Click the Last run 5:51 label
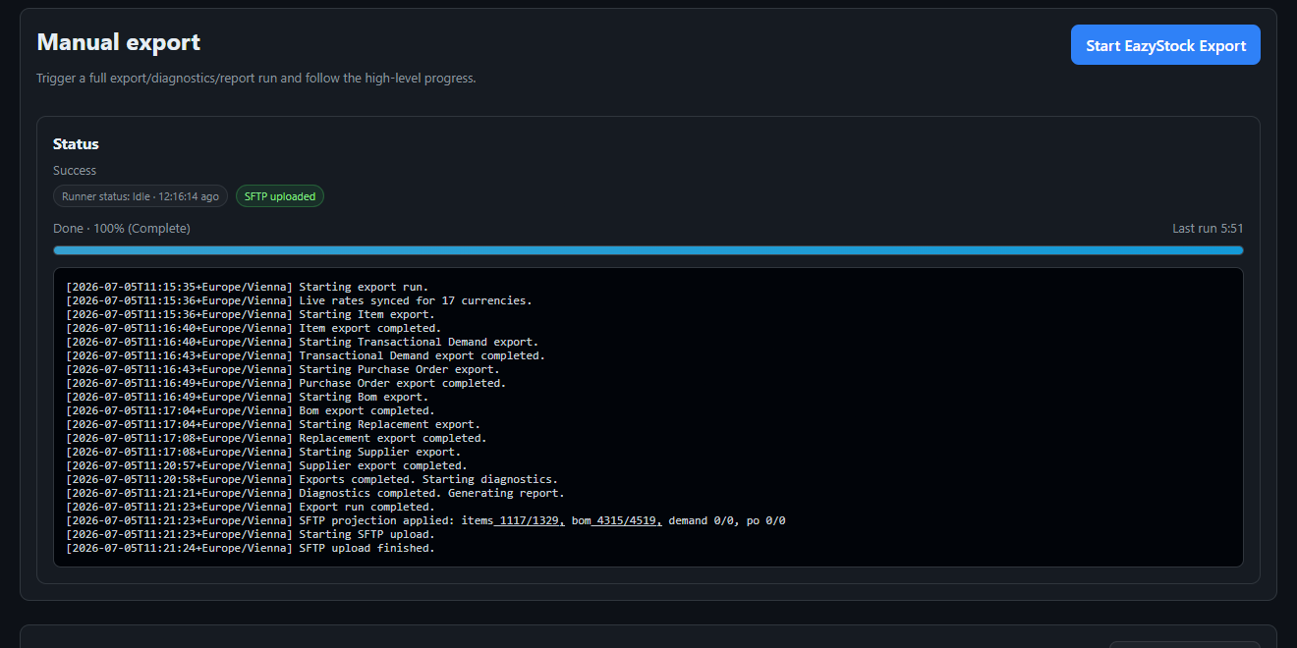This screenshot has width=1297, height=648. 1208,228
